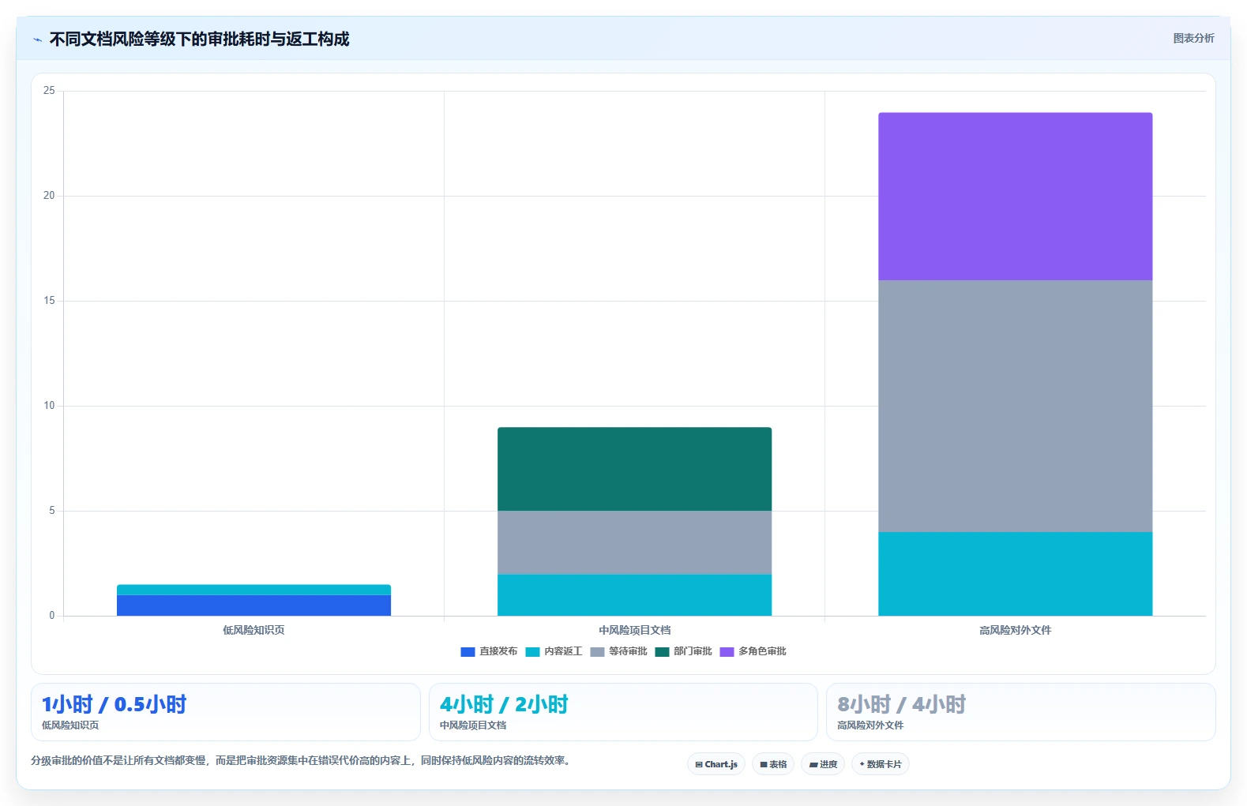Click the y-axis value 5
Viewport: 1247px width, 806px height.
pyautogui.click(x=52, y=511)
